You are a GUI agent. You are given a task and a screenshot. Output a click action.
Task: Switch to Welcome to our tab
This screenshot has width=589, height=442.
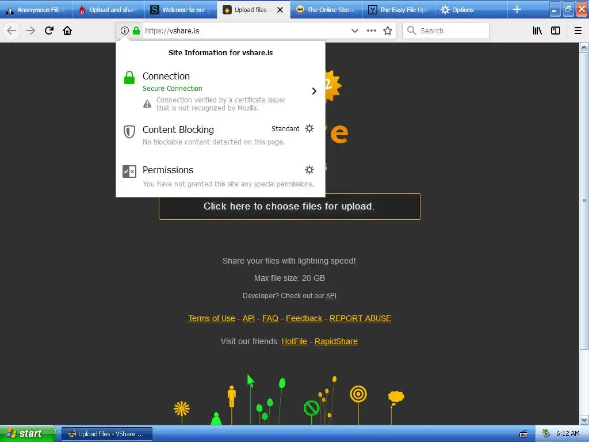pos(181,10)
